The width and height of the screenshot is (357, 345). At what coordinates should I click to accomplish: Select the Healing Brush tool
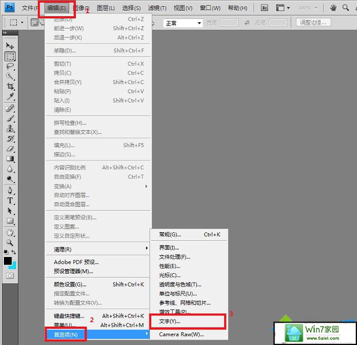pyautogui.click(x=10, y=108)
